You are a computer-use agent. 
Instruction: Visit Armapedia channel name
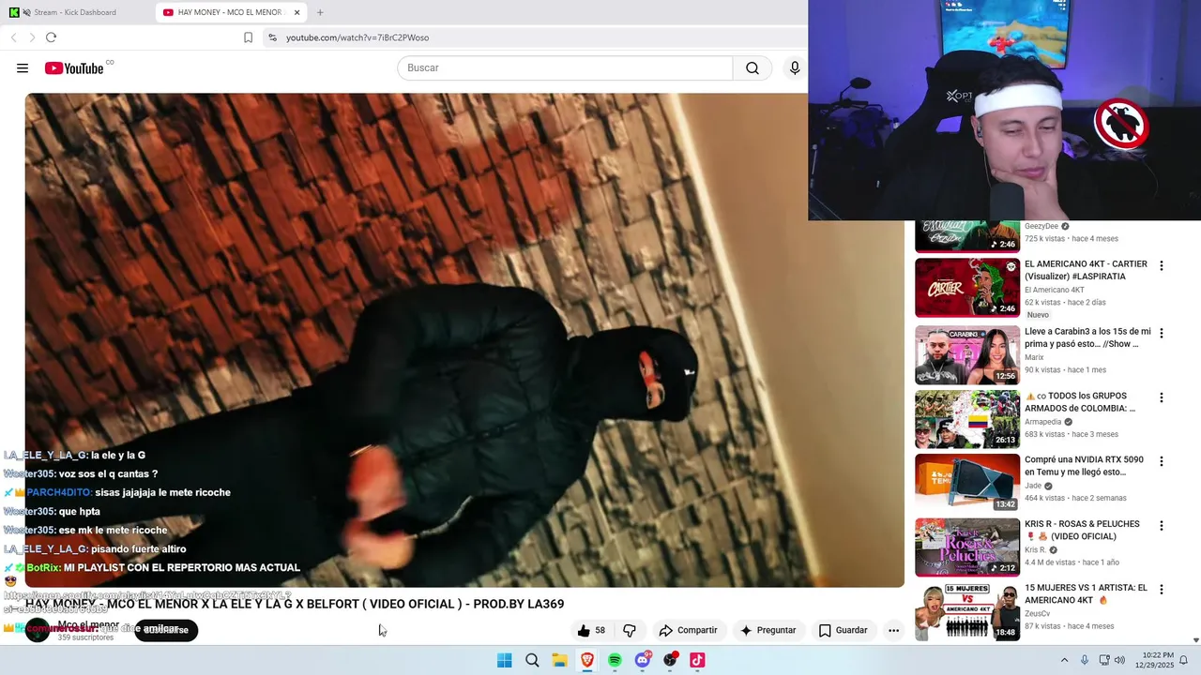click(x=1044, y=422)
